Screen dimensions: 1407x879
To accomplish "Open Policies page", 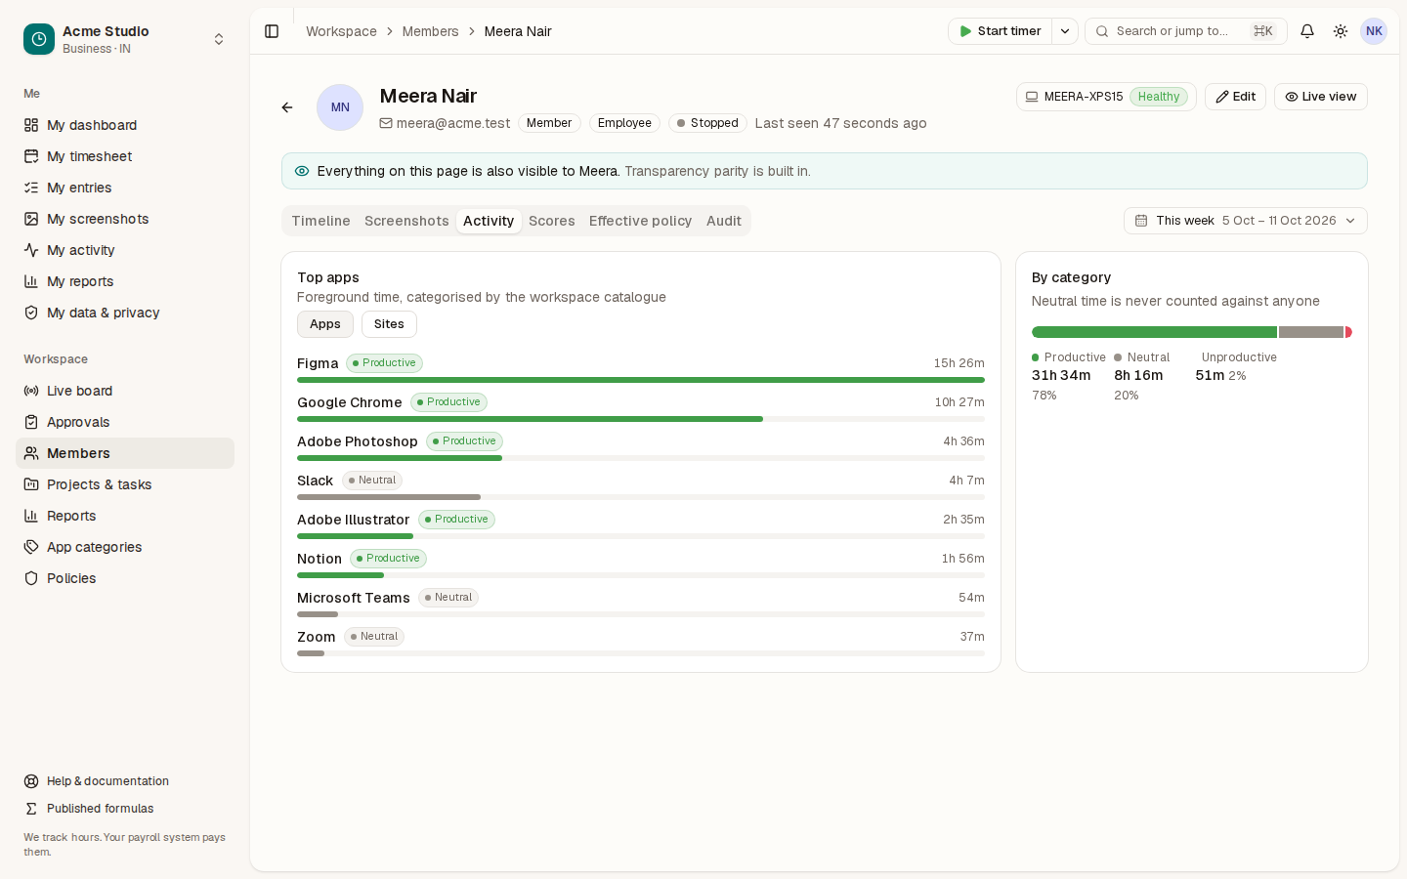I will click(x=125, y=578).
